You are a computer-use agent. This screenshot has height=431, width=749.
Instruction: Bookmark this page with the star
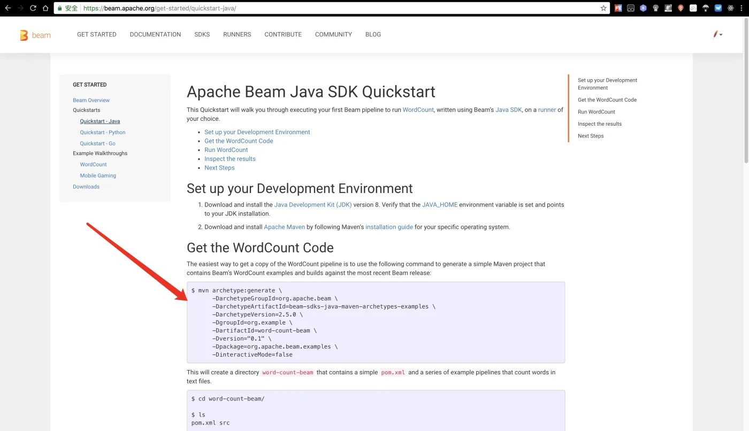pyautogui.click(x=603, y=8)
